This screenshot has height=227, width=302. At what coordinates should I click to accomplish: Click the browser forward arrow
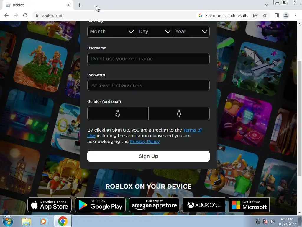[x=16, y=15]
